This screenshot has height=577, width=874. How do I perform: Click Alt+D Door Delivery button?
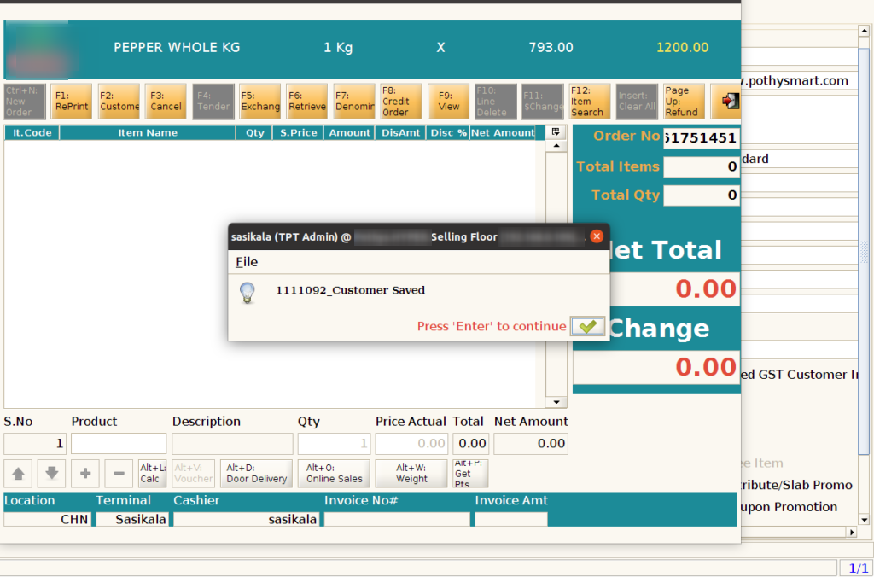[x=256, y=474]
